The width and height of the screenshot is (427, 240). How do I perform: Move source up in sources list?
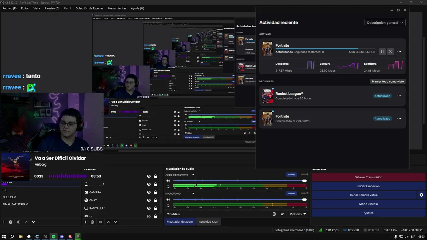(109, 222)
